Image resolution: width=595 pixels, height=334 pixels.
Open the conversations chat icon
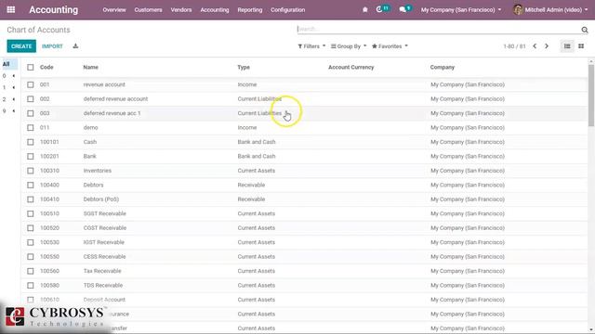click(403, 10)
